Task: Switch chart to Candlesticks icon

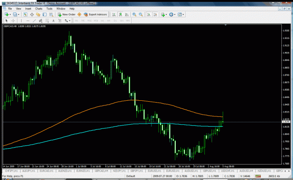Action: 120,15
